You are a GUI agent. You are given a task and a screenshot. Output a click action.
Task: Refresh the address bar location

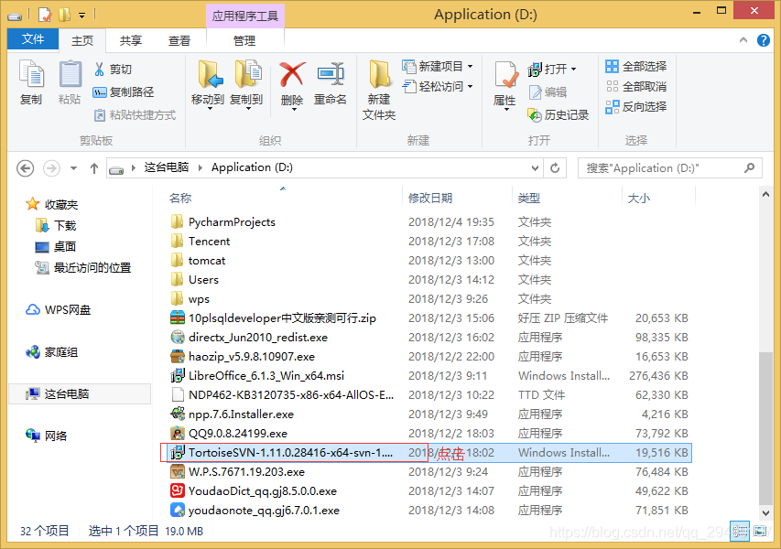click(555, 168)
